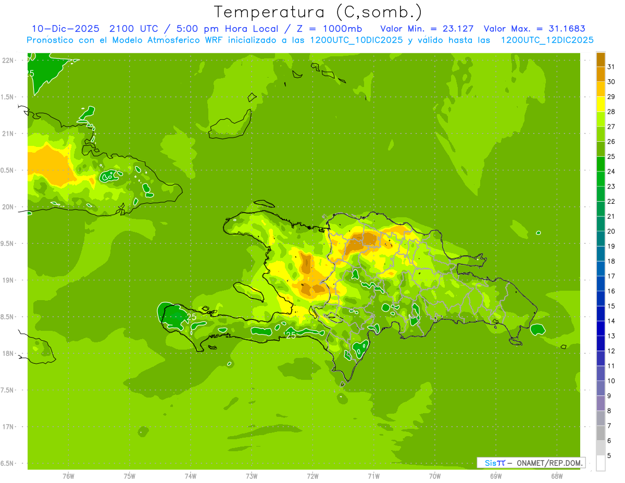625x483 pixels.
Task: Click the 'Valor Min. = 23.127' text
Action: pos(427,29)
